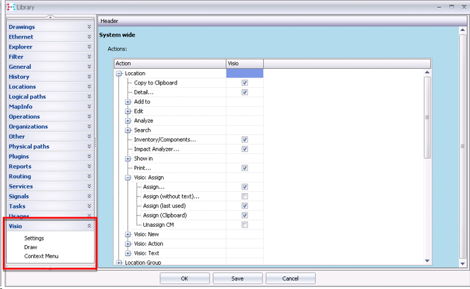The width and height of the screenshot is (470, 289).
Task: Open Settings under Visio section
Action: (34, 238)
